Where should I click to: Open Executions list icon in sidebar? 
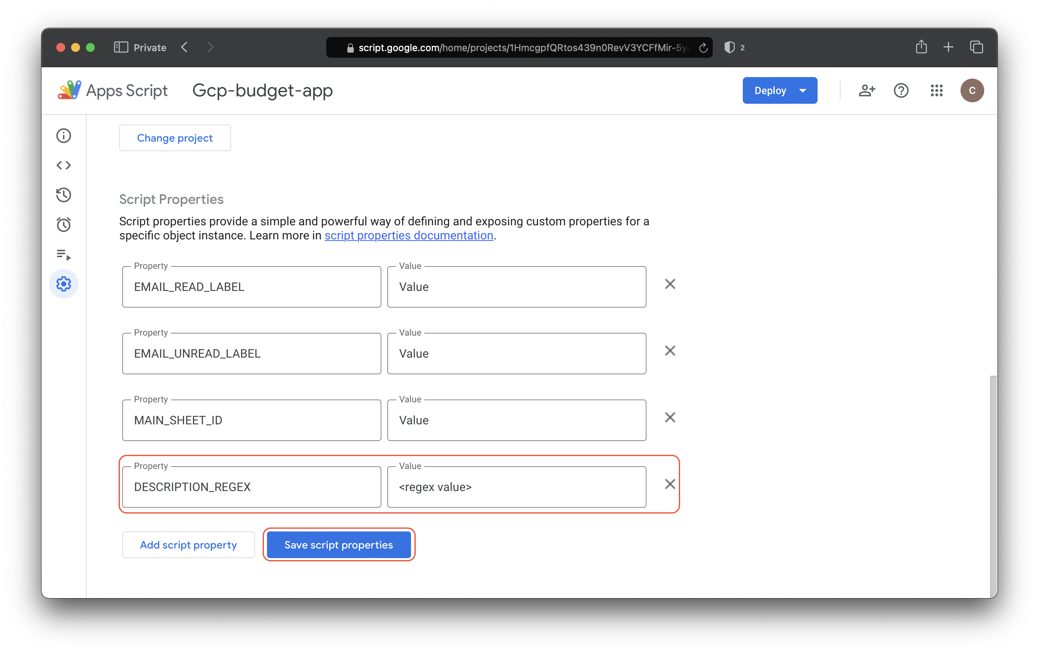(63, 254)
